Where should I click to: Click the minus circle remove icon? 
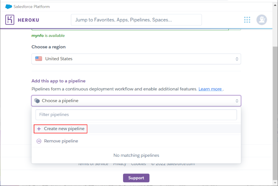coord(39,141)
